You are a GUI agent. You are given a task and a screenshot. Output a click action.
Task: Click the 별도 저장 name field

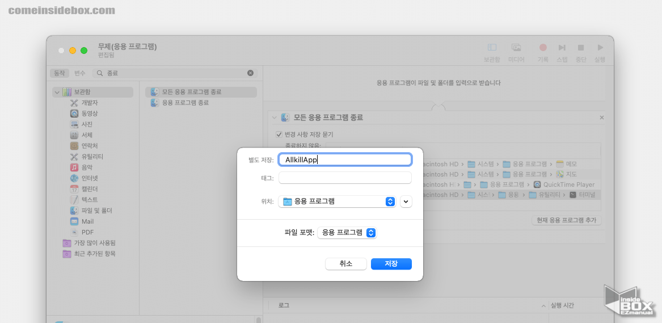(x=345, y=160)
